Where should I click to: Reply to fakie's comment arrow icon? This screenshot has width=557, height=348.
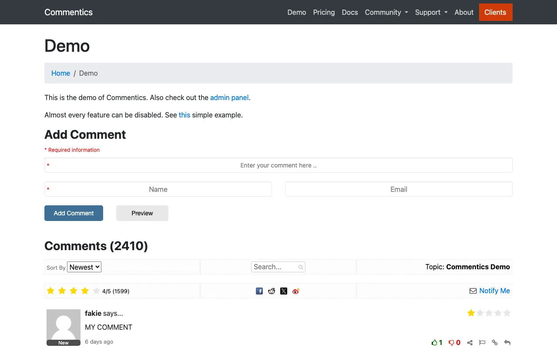[x=507, y=343]
